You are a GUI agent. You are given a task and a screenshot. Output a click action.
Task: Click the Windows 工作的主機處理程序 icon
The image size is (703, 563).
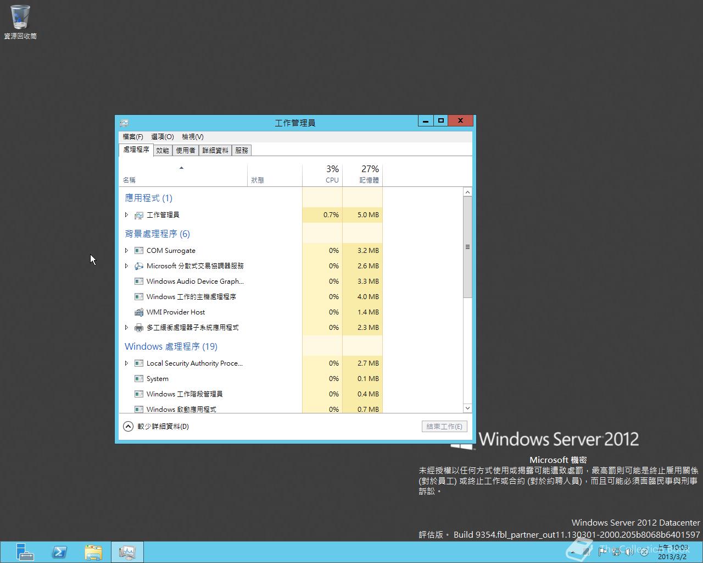139,297
